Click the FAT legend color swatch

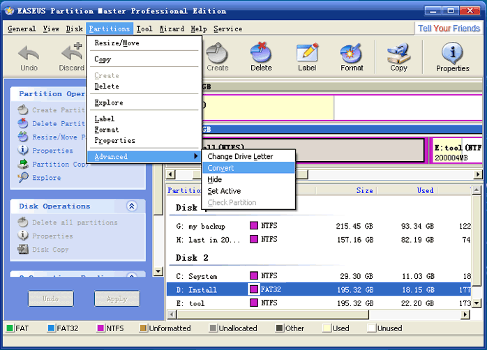(x=10, y=328)
